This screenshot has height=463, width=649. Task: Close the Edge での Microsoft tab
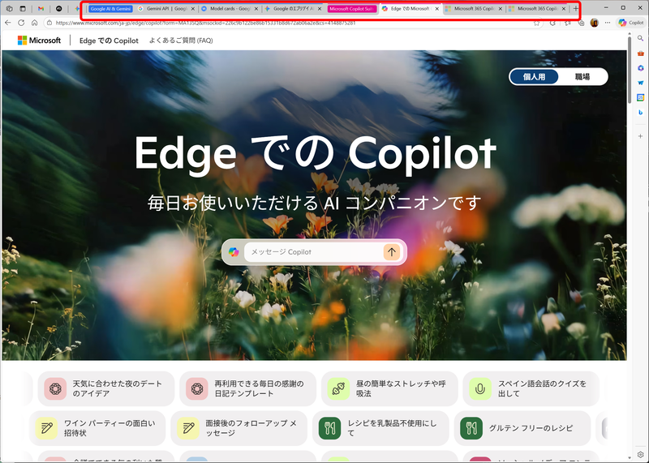point(436,9)
